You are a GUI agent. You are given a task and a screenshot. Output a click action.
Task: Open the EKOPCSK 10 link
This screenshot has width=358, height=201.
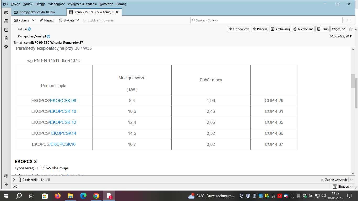tap(63, 111)
